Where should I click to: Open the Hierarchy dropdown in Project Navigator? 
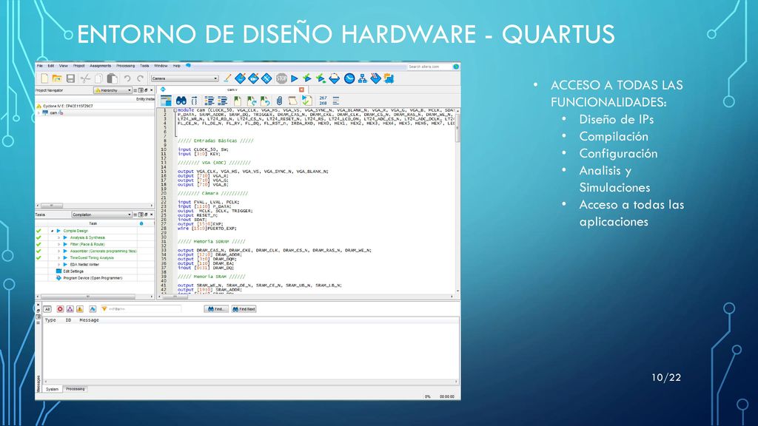tap(113, 90)
